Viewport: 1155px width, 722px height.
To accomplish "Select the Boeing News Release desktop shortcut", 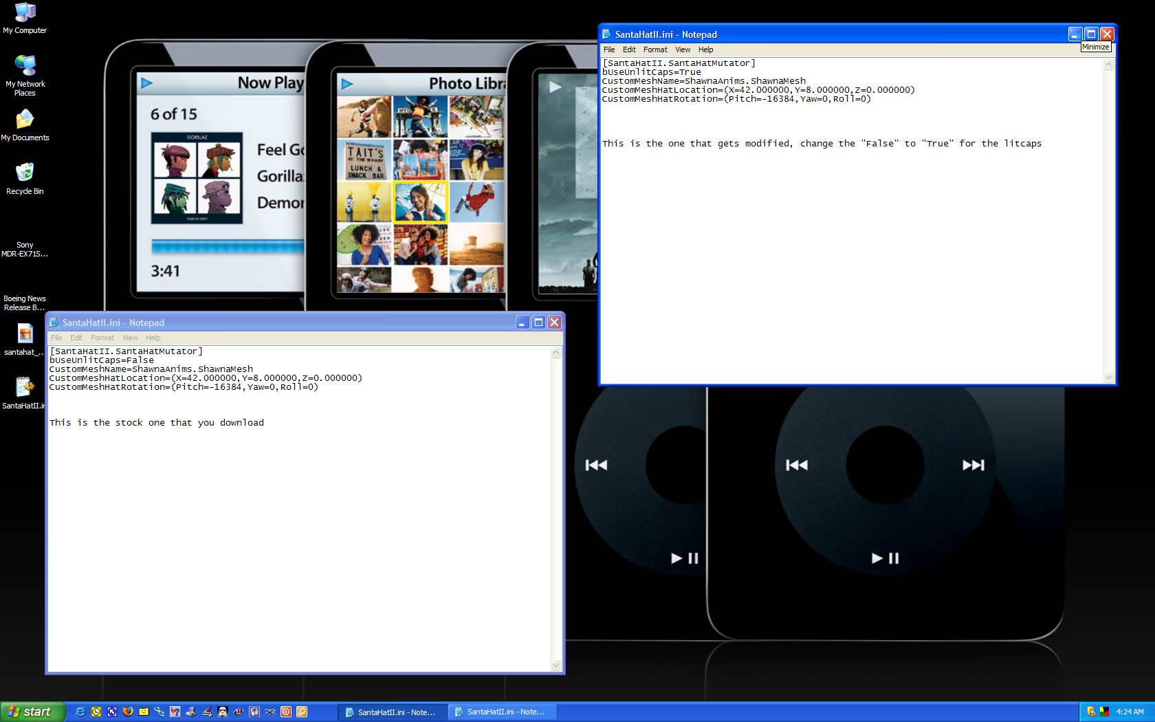I will pyautogui.click(x=25, y=303).
